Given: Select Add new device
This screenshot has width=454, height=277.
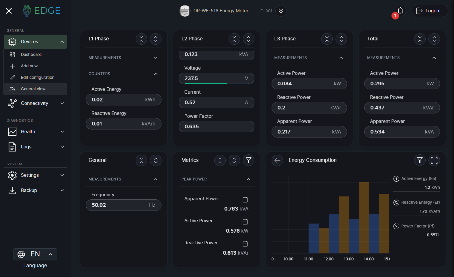Looking at the screenshot, I should [x=35, y=66].
